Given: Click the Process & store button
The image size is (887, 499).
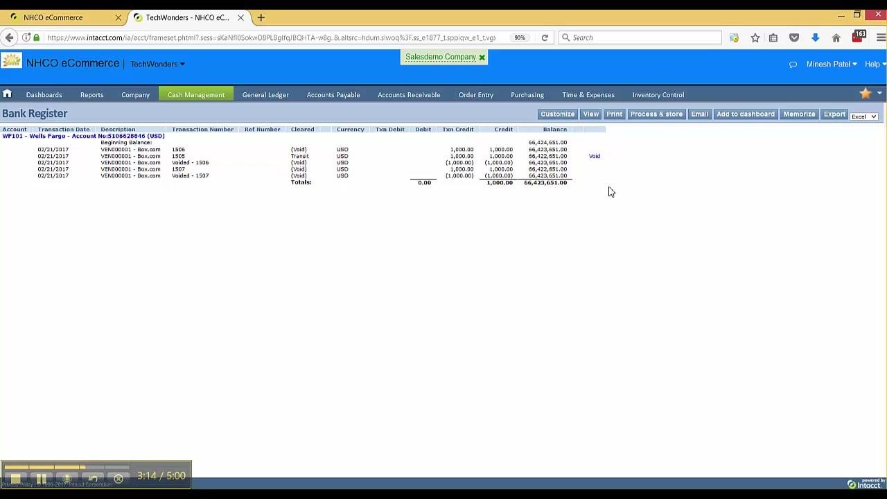Looking at the screenshot, I should (x=656, y=114).
